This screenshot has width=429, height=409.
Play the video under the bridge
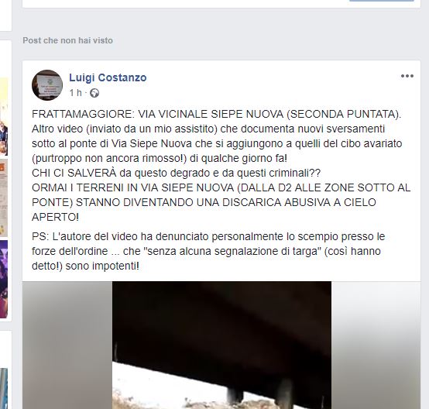tap(221, 345)
